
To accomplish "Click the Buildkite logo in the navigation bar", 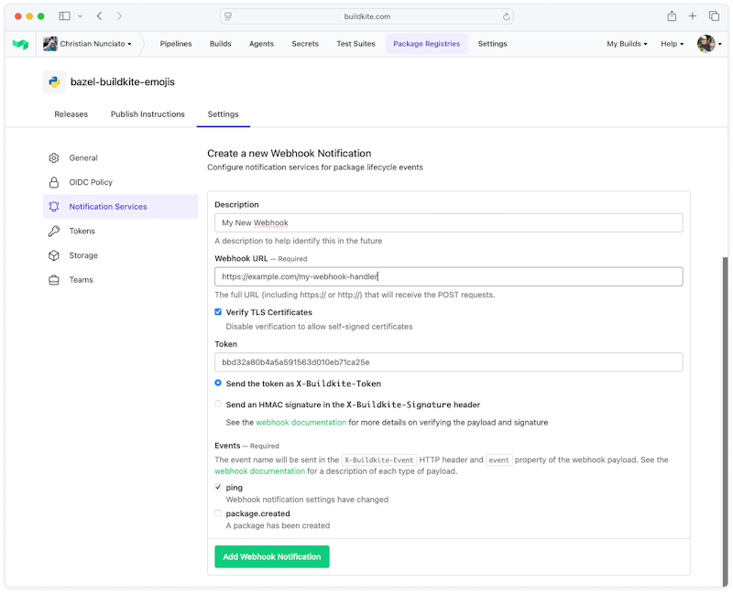I will 20,43.
